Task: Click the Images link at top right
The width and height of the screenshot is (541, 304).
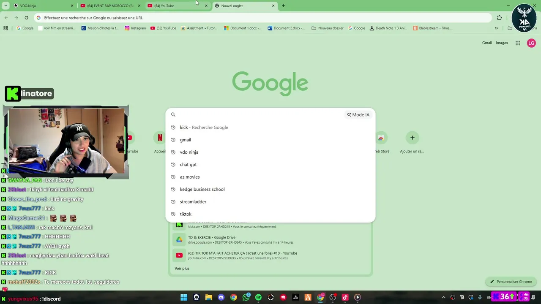Action: click(502, 43)
